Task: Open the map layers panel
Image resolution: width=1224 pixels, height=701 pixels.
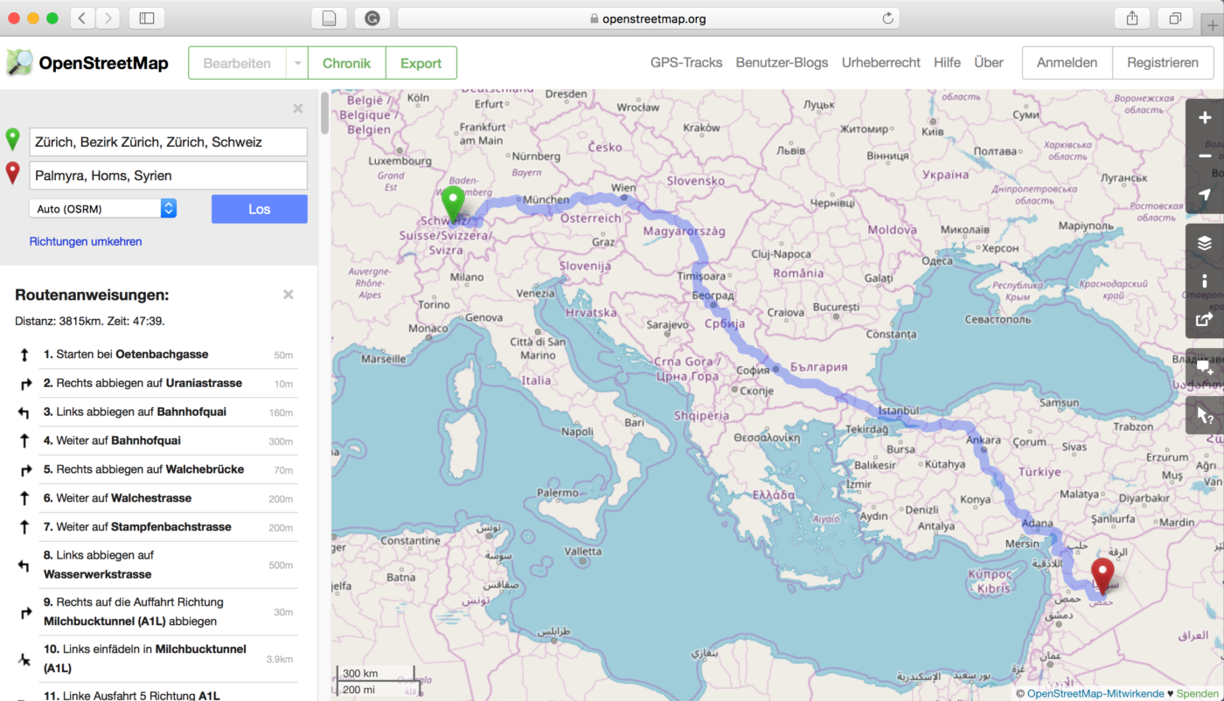Action: [1205, 243]
